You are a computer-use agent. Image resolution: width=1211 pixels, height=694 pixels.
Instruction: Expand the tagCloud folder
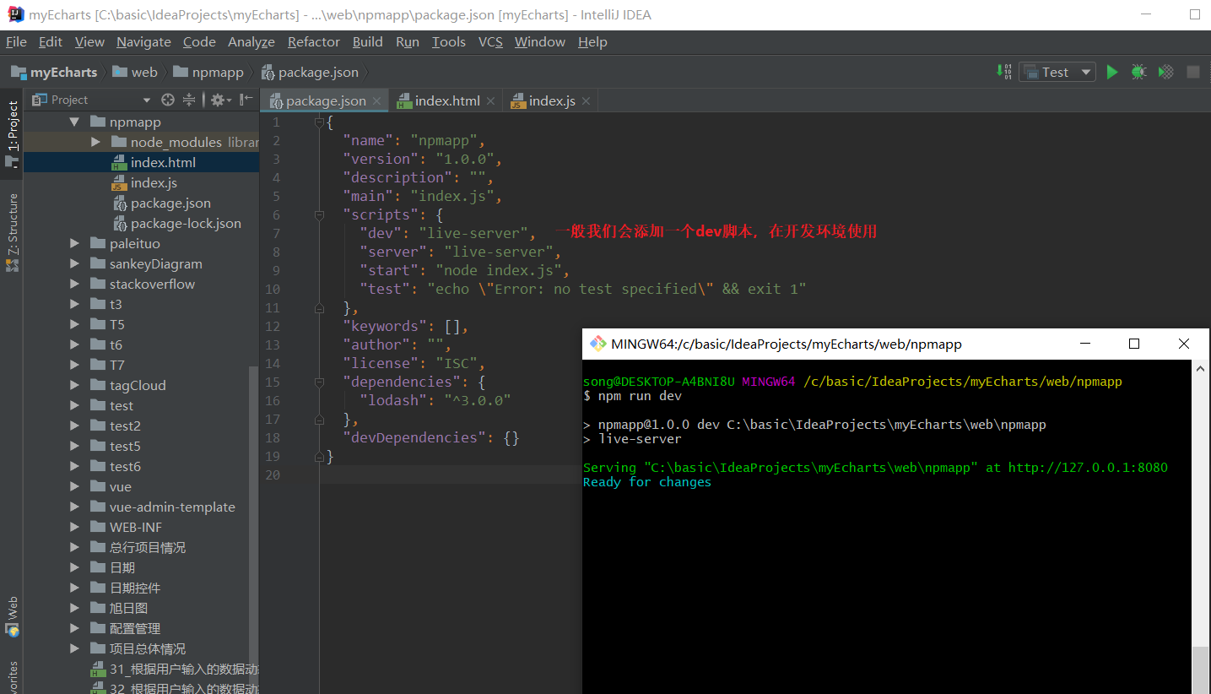pos(75,385)
